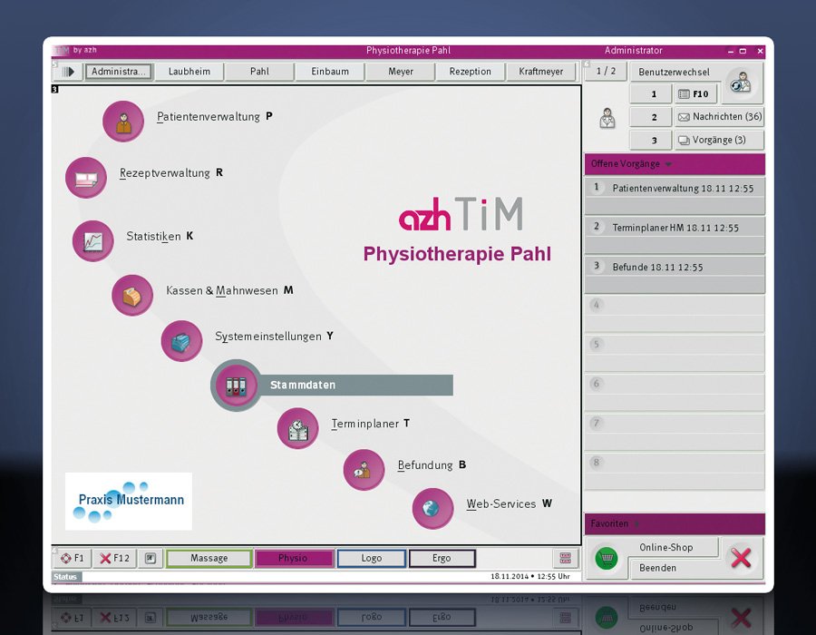
Task: Click the Kassen & Mahnwesen M label
Action: [x=229, y=290]
